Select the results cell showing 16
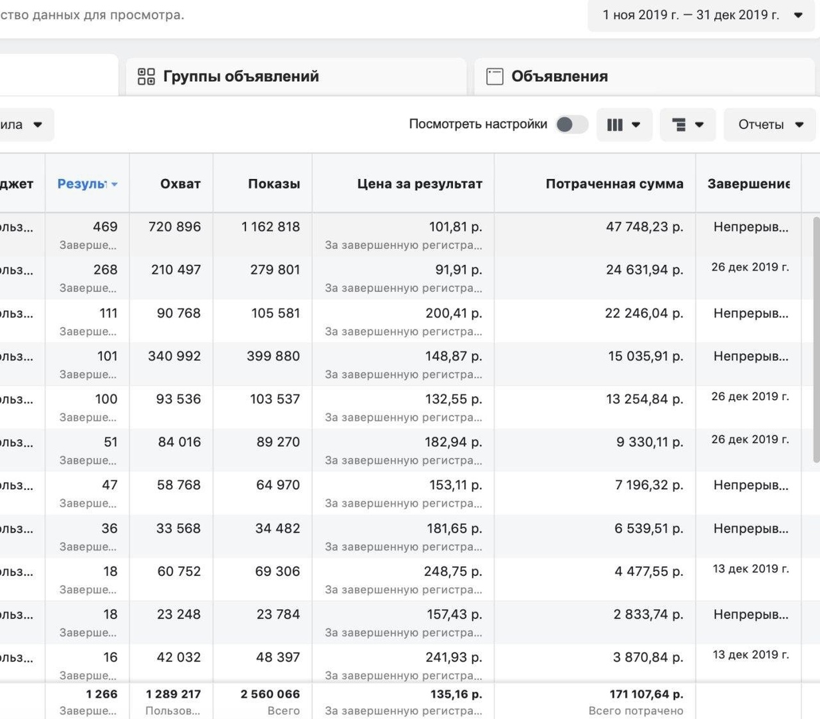 (x=110, y=658)
